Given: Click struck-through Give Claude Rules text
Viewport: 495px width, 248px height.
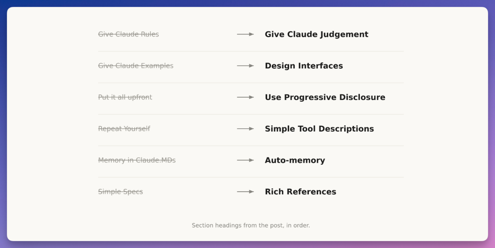Looking at the screenshot, I should point(128,34).
